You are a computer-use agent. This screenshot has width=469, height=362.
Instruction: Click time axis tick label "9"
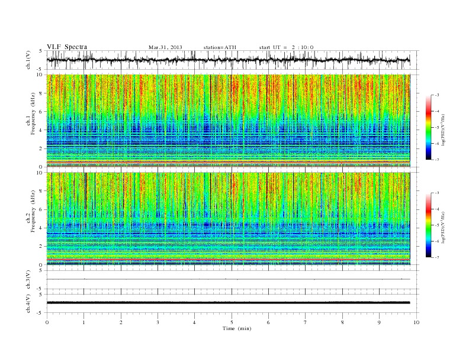(x=379, y=322)
